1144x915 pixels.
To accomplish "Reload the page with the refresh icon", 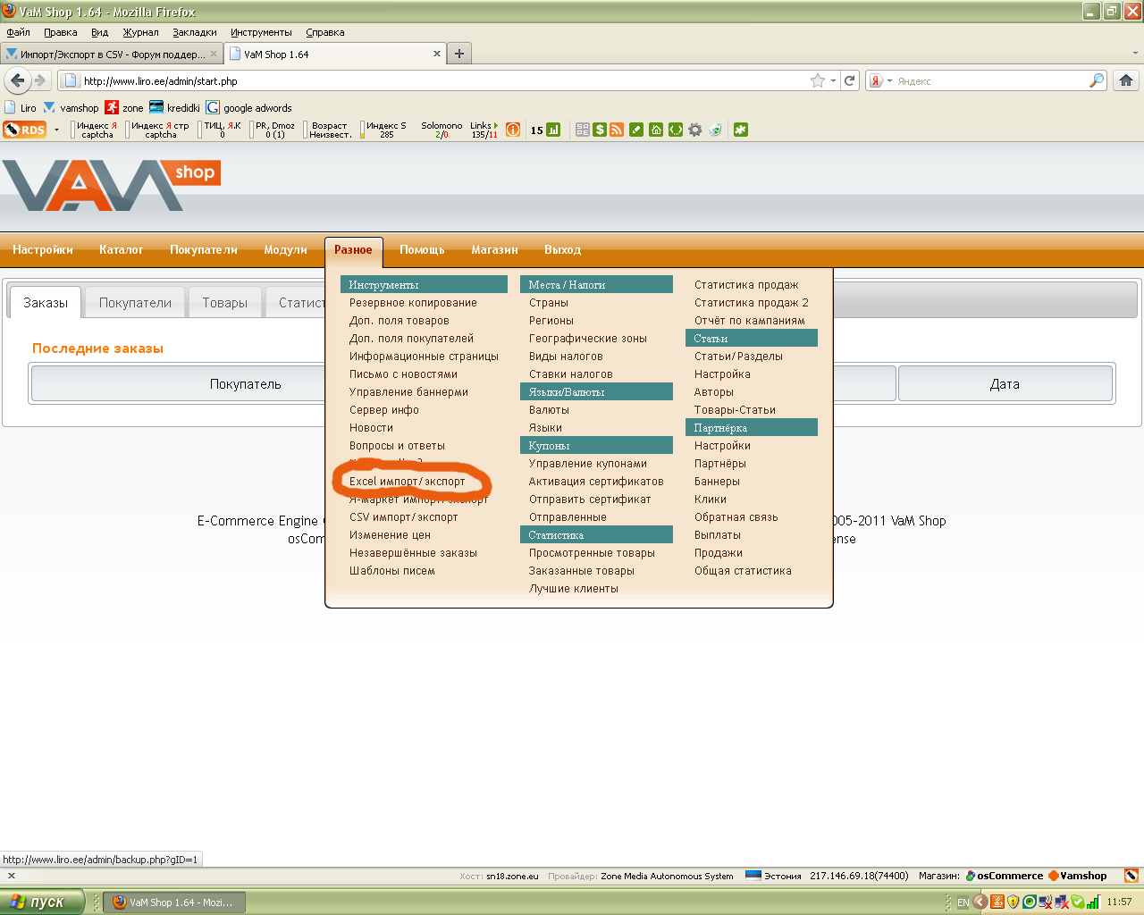I will 850,80.
